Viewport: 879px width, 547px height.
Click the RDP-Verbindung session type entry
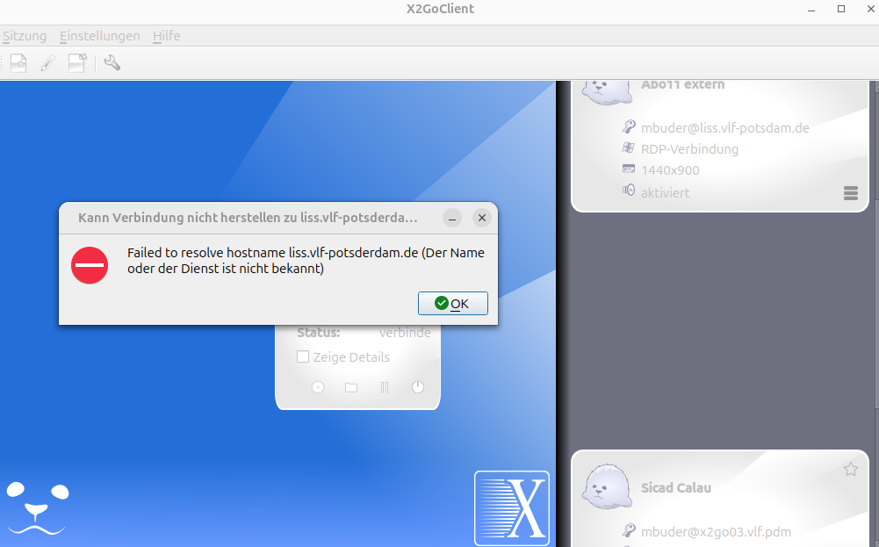coord(689,149)
